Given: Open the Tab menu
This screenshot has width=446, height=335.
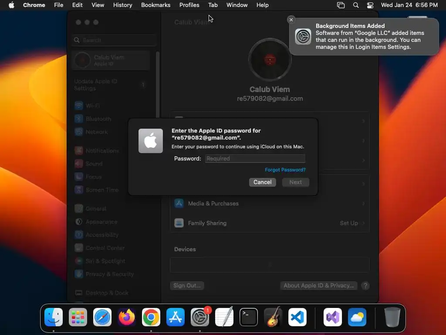Looking at the screenshot, I should click(x=213, y=5).
